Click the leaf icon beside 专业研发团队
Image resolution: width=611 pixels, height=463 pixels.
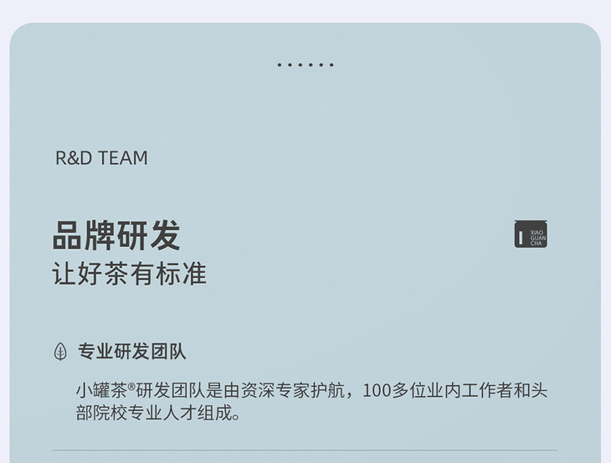60,352
